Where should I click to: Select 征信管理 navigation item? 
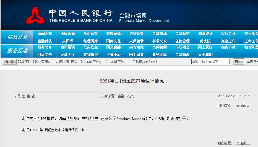[x=182, y=41]
